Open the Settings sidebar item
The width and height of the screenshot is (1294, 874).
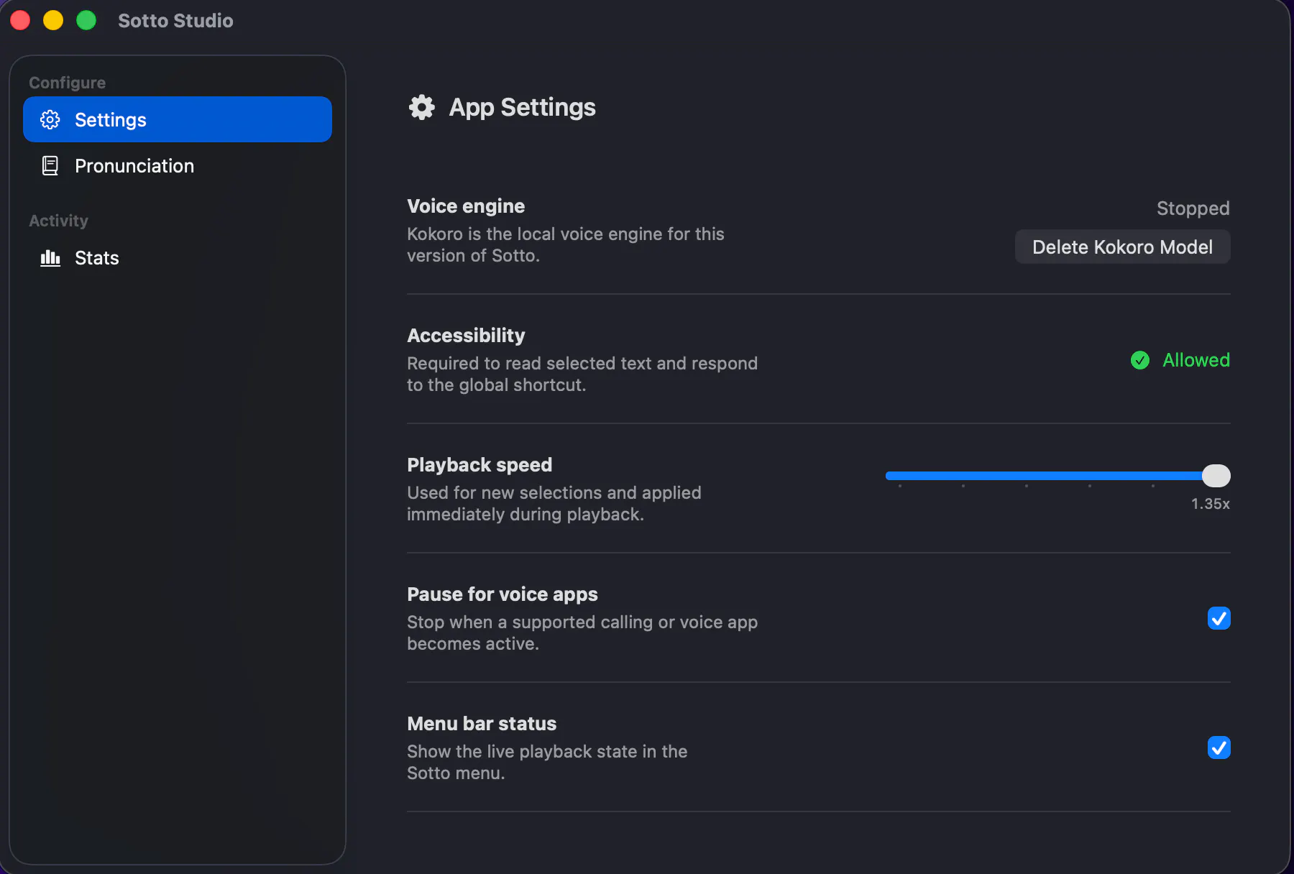tap(178, 119)
